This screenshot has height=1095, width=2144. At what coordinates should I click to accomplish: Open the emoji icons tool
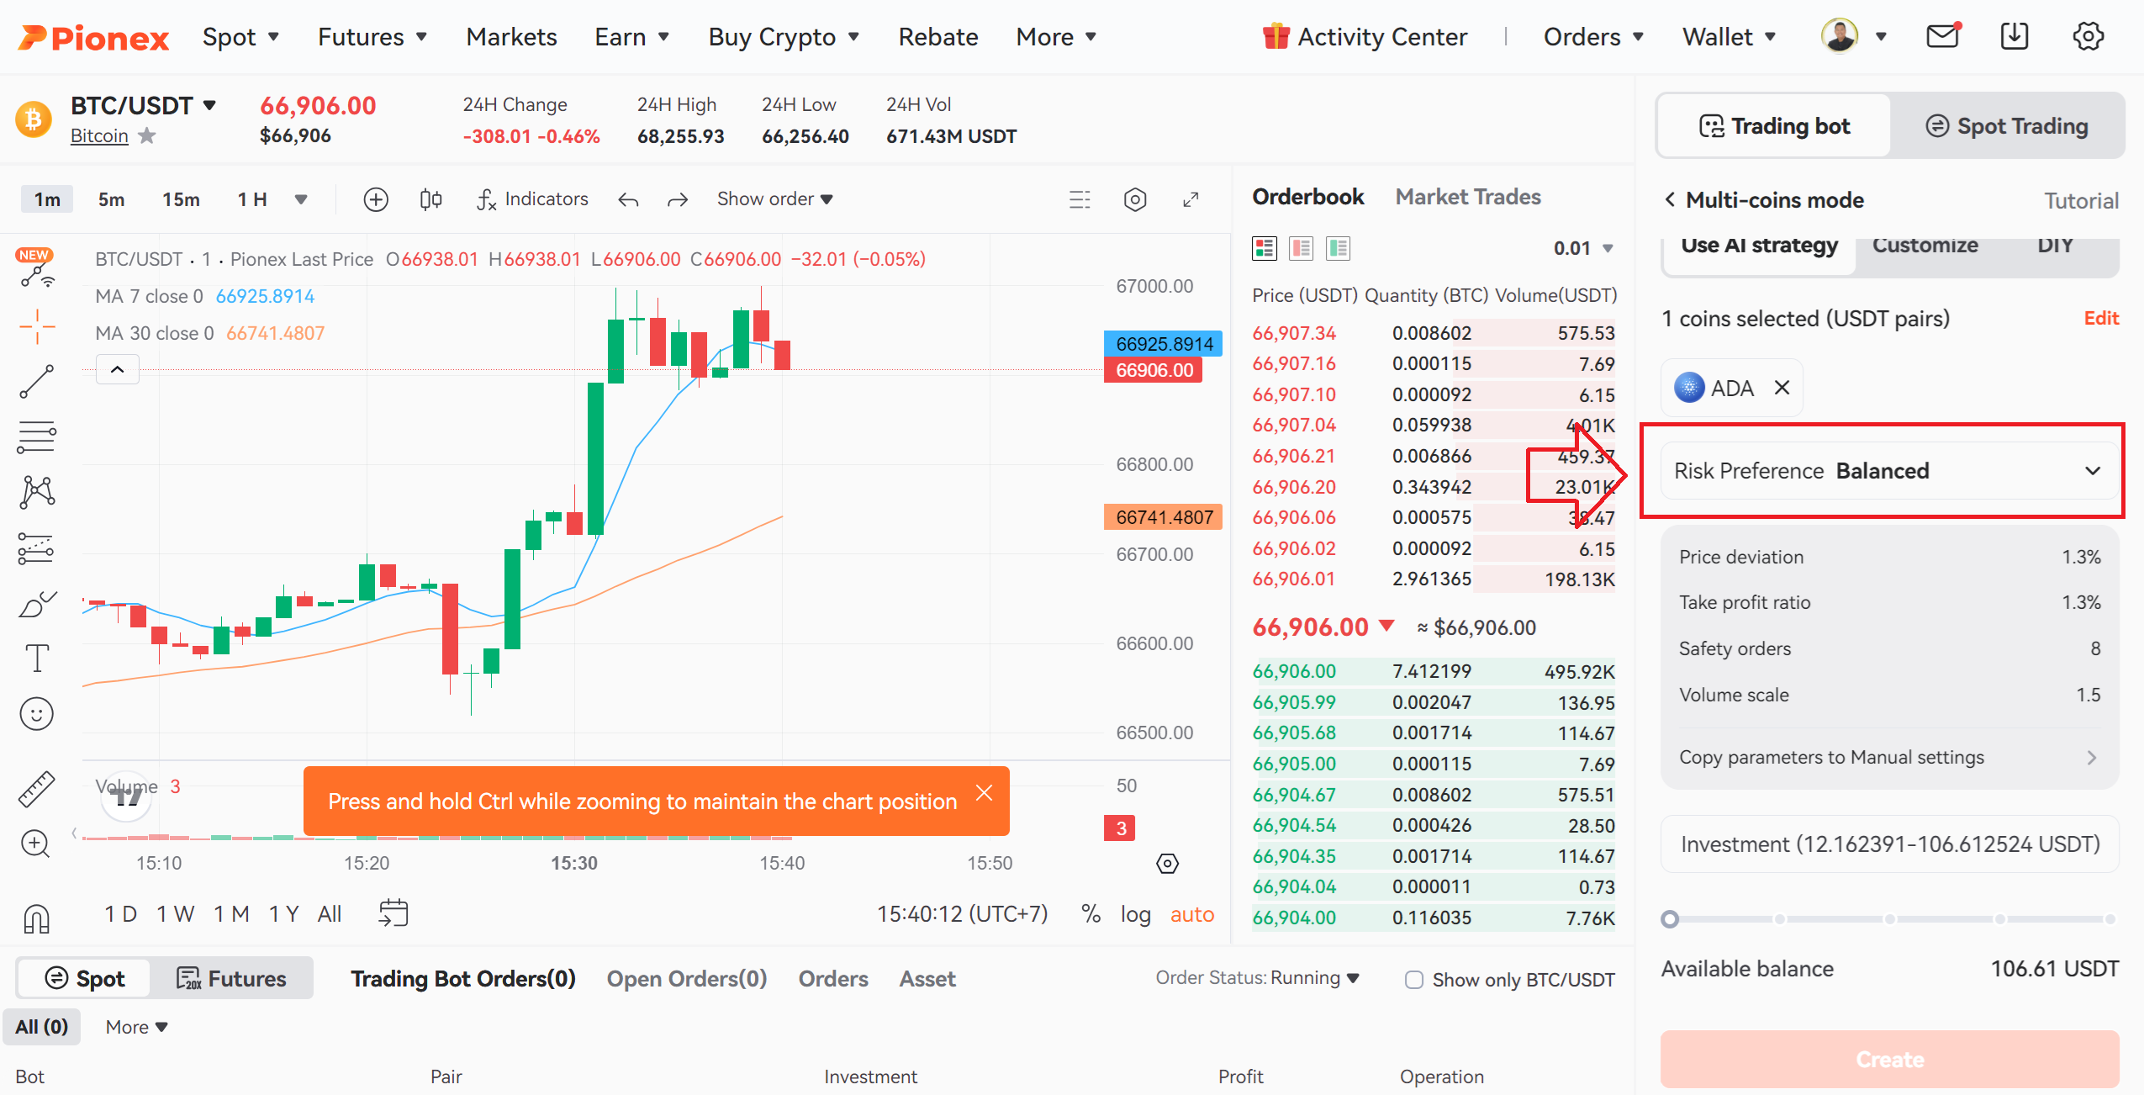tap(37, 714)
